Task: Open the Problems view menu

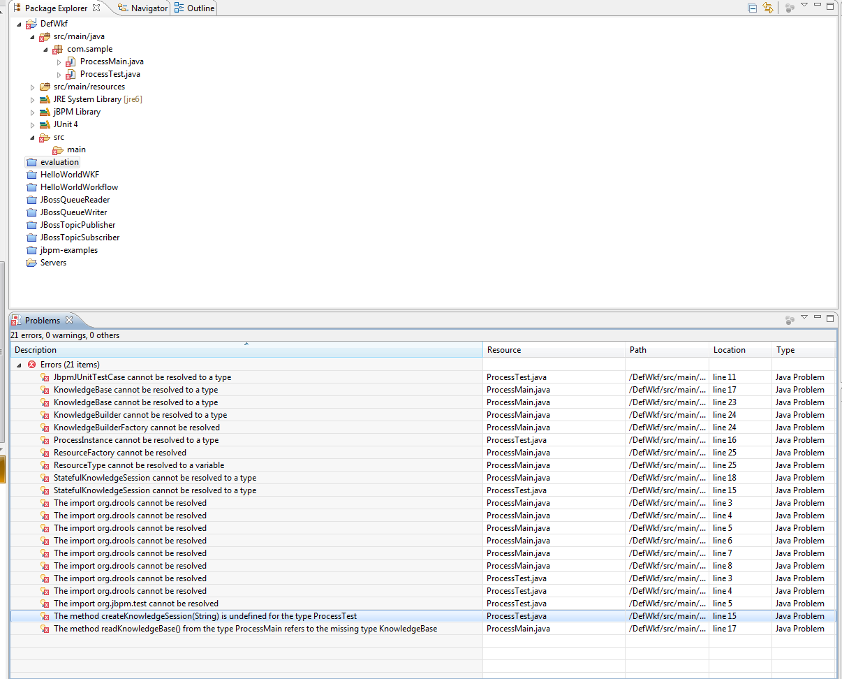Action: click(x=804, y=318)
